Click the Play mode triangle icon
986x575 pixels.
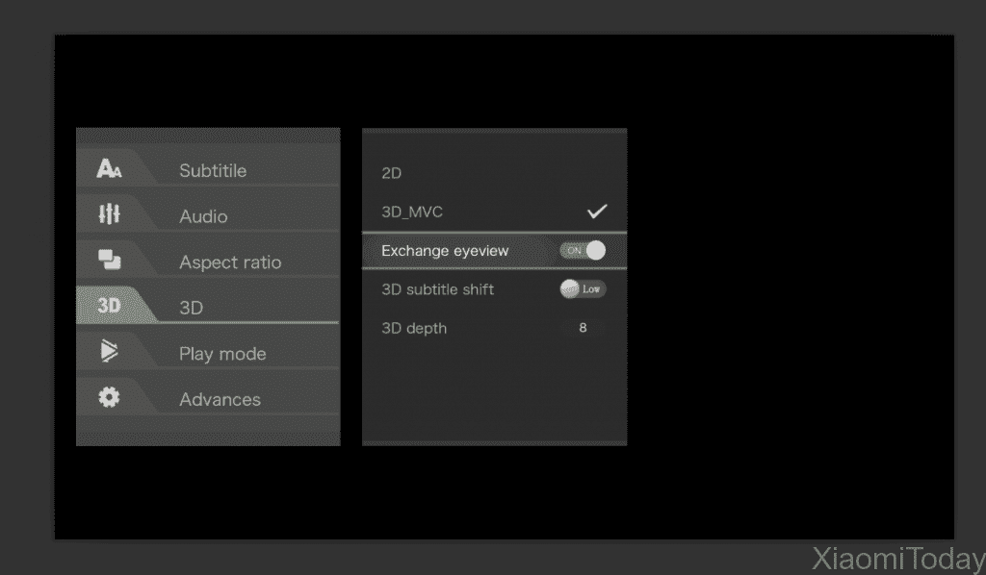coord(109,352)
